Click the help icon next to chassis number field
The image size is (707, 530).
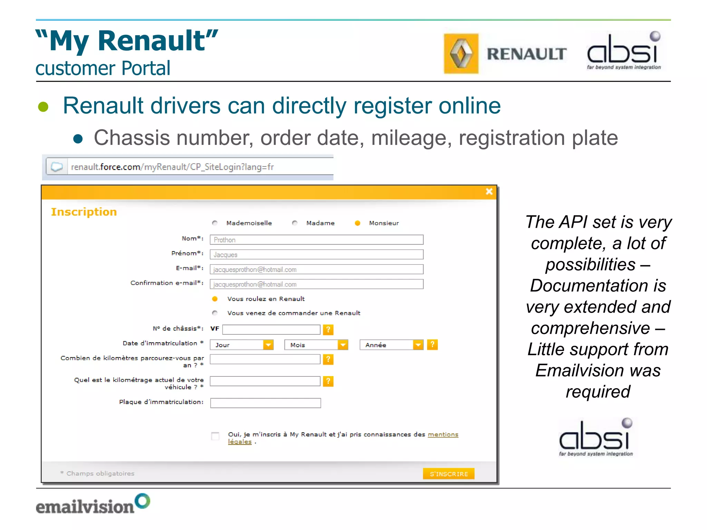click(x=328, y=330)
